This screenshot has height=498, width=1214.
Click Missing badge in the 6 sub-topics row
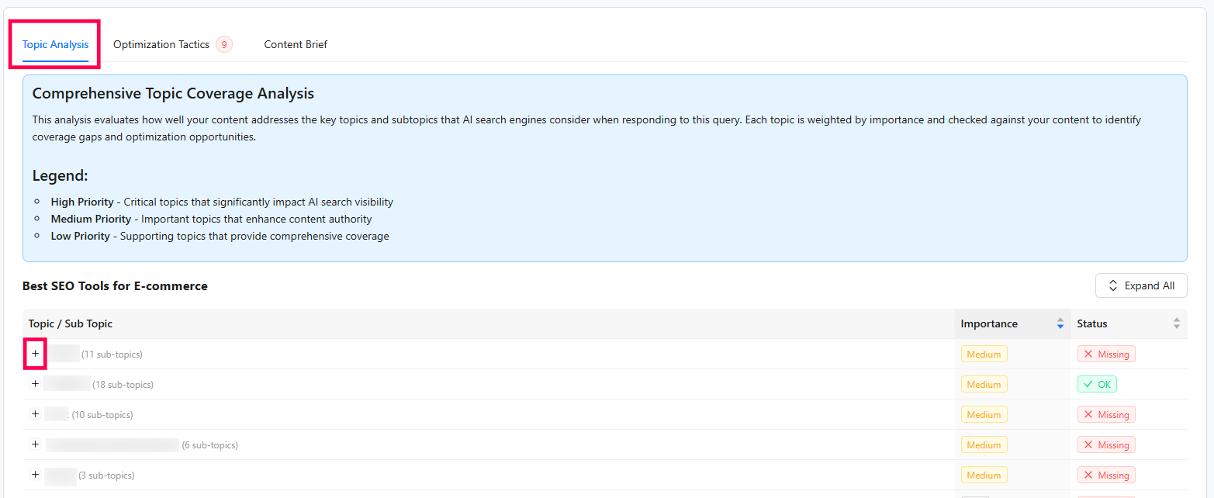(1106, 444)
